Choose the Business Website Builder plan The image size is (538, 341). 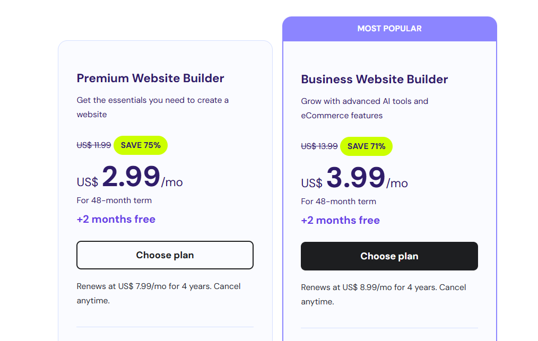(389, 256)
